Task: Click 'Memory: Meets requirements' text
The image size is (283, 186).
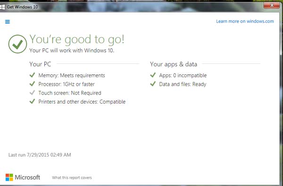Action: [72, 75]
